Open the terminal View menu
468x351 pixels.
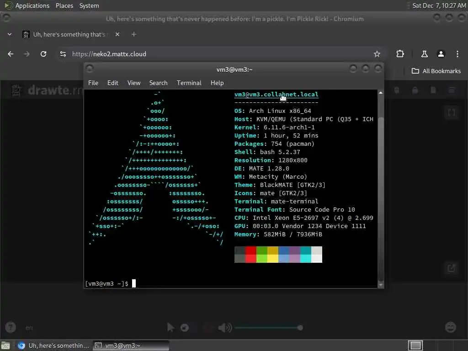click(134, 83)
